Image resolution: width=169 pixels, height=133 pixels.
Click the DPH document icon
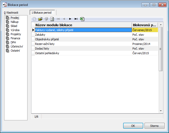coord(7,42)
